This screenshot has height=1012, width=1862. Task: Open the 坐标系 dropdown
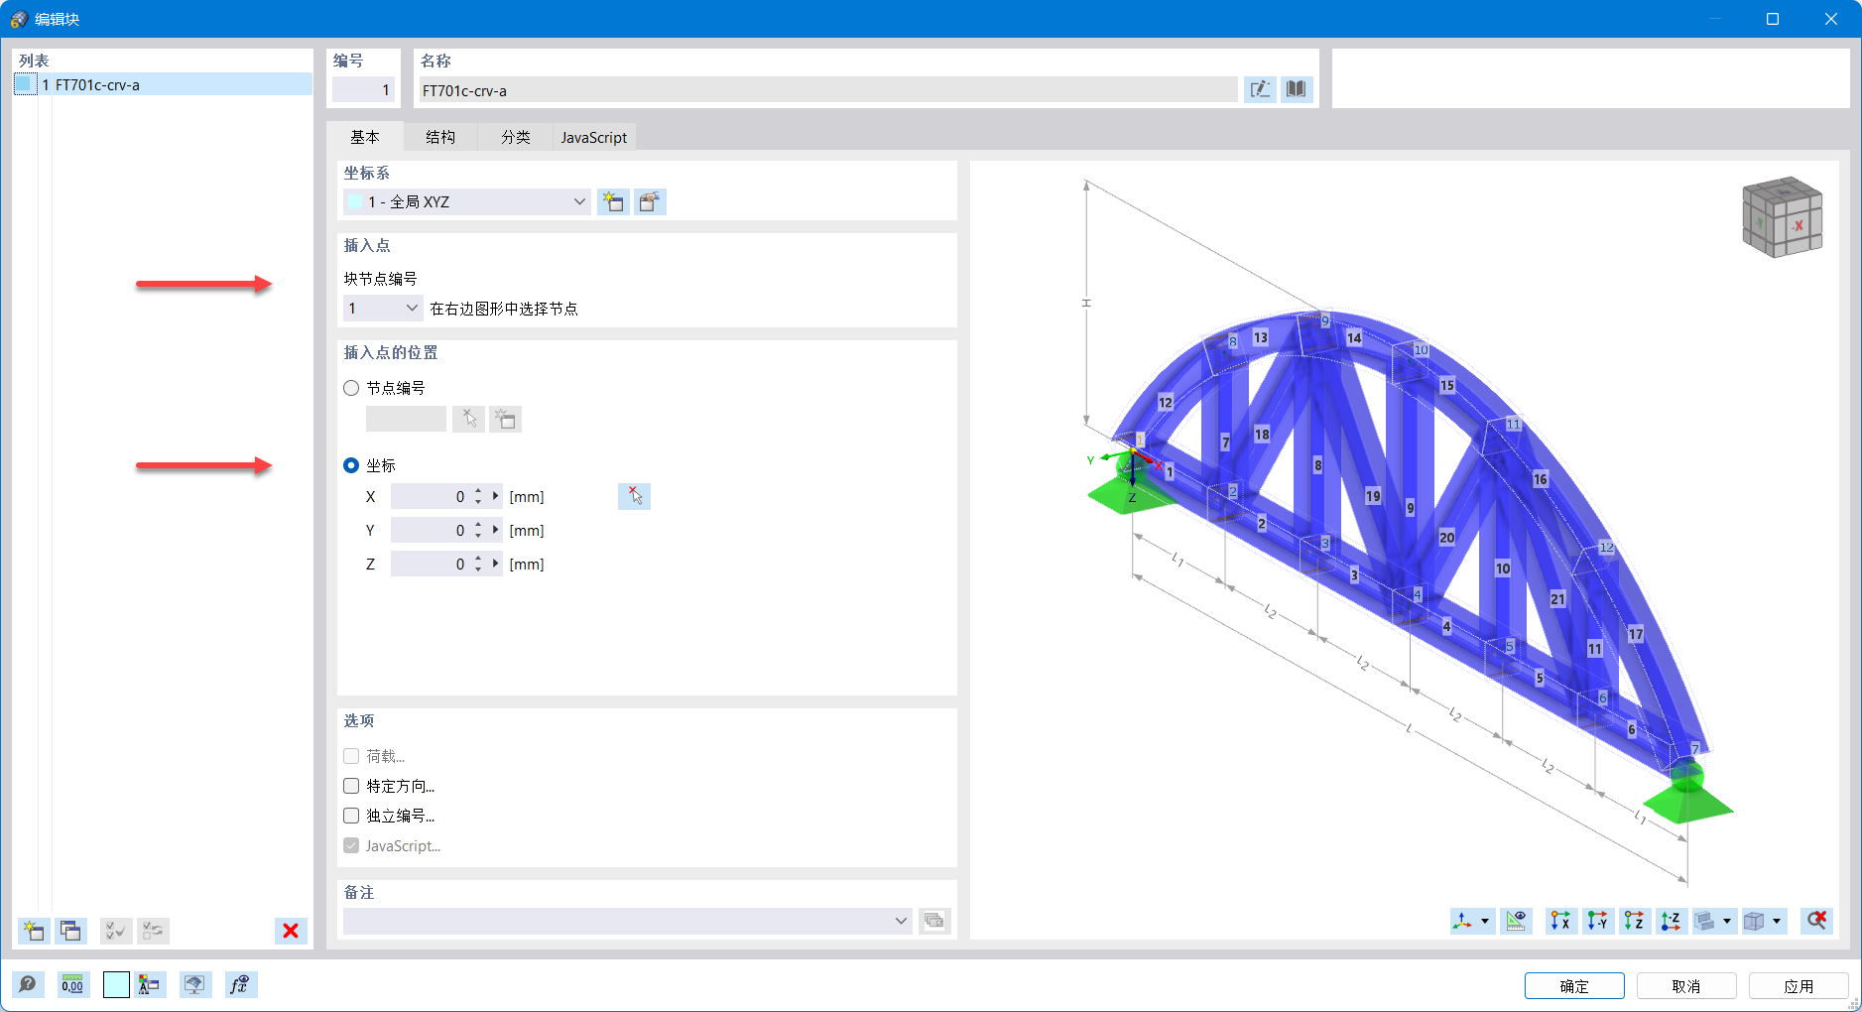click(467, 201)
